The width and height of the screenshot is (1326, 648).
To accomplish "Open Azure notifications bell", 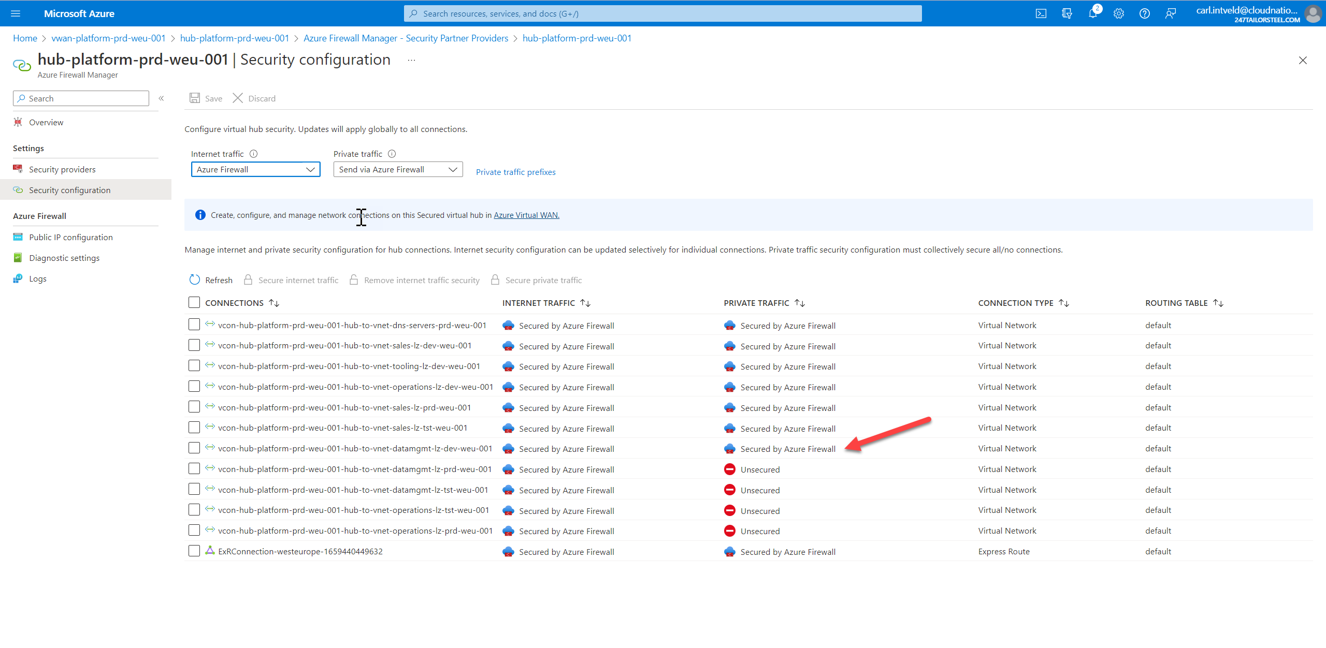I will tap(1093, 13).
